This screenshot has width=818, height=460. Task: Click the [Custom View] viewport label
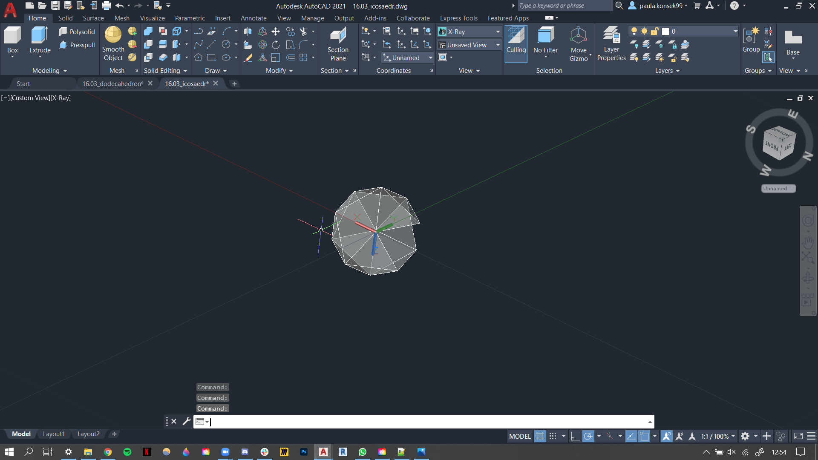(30, 98)
